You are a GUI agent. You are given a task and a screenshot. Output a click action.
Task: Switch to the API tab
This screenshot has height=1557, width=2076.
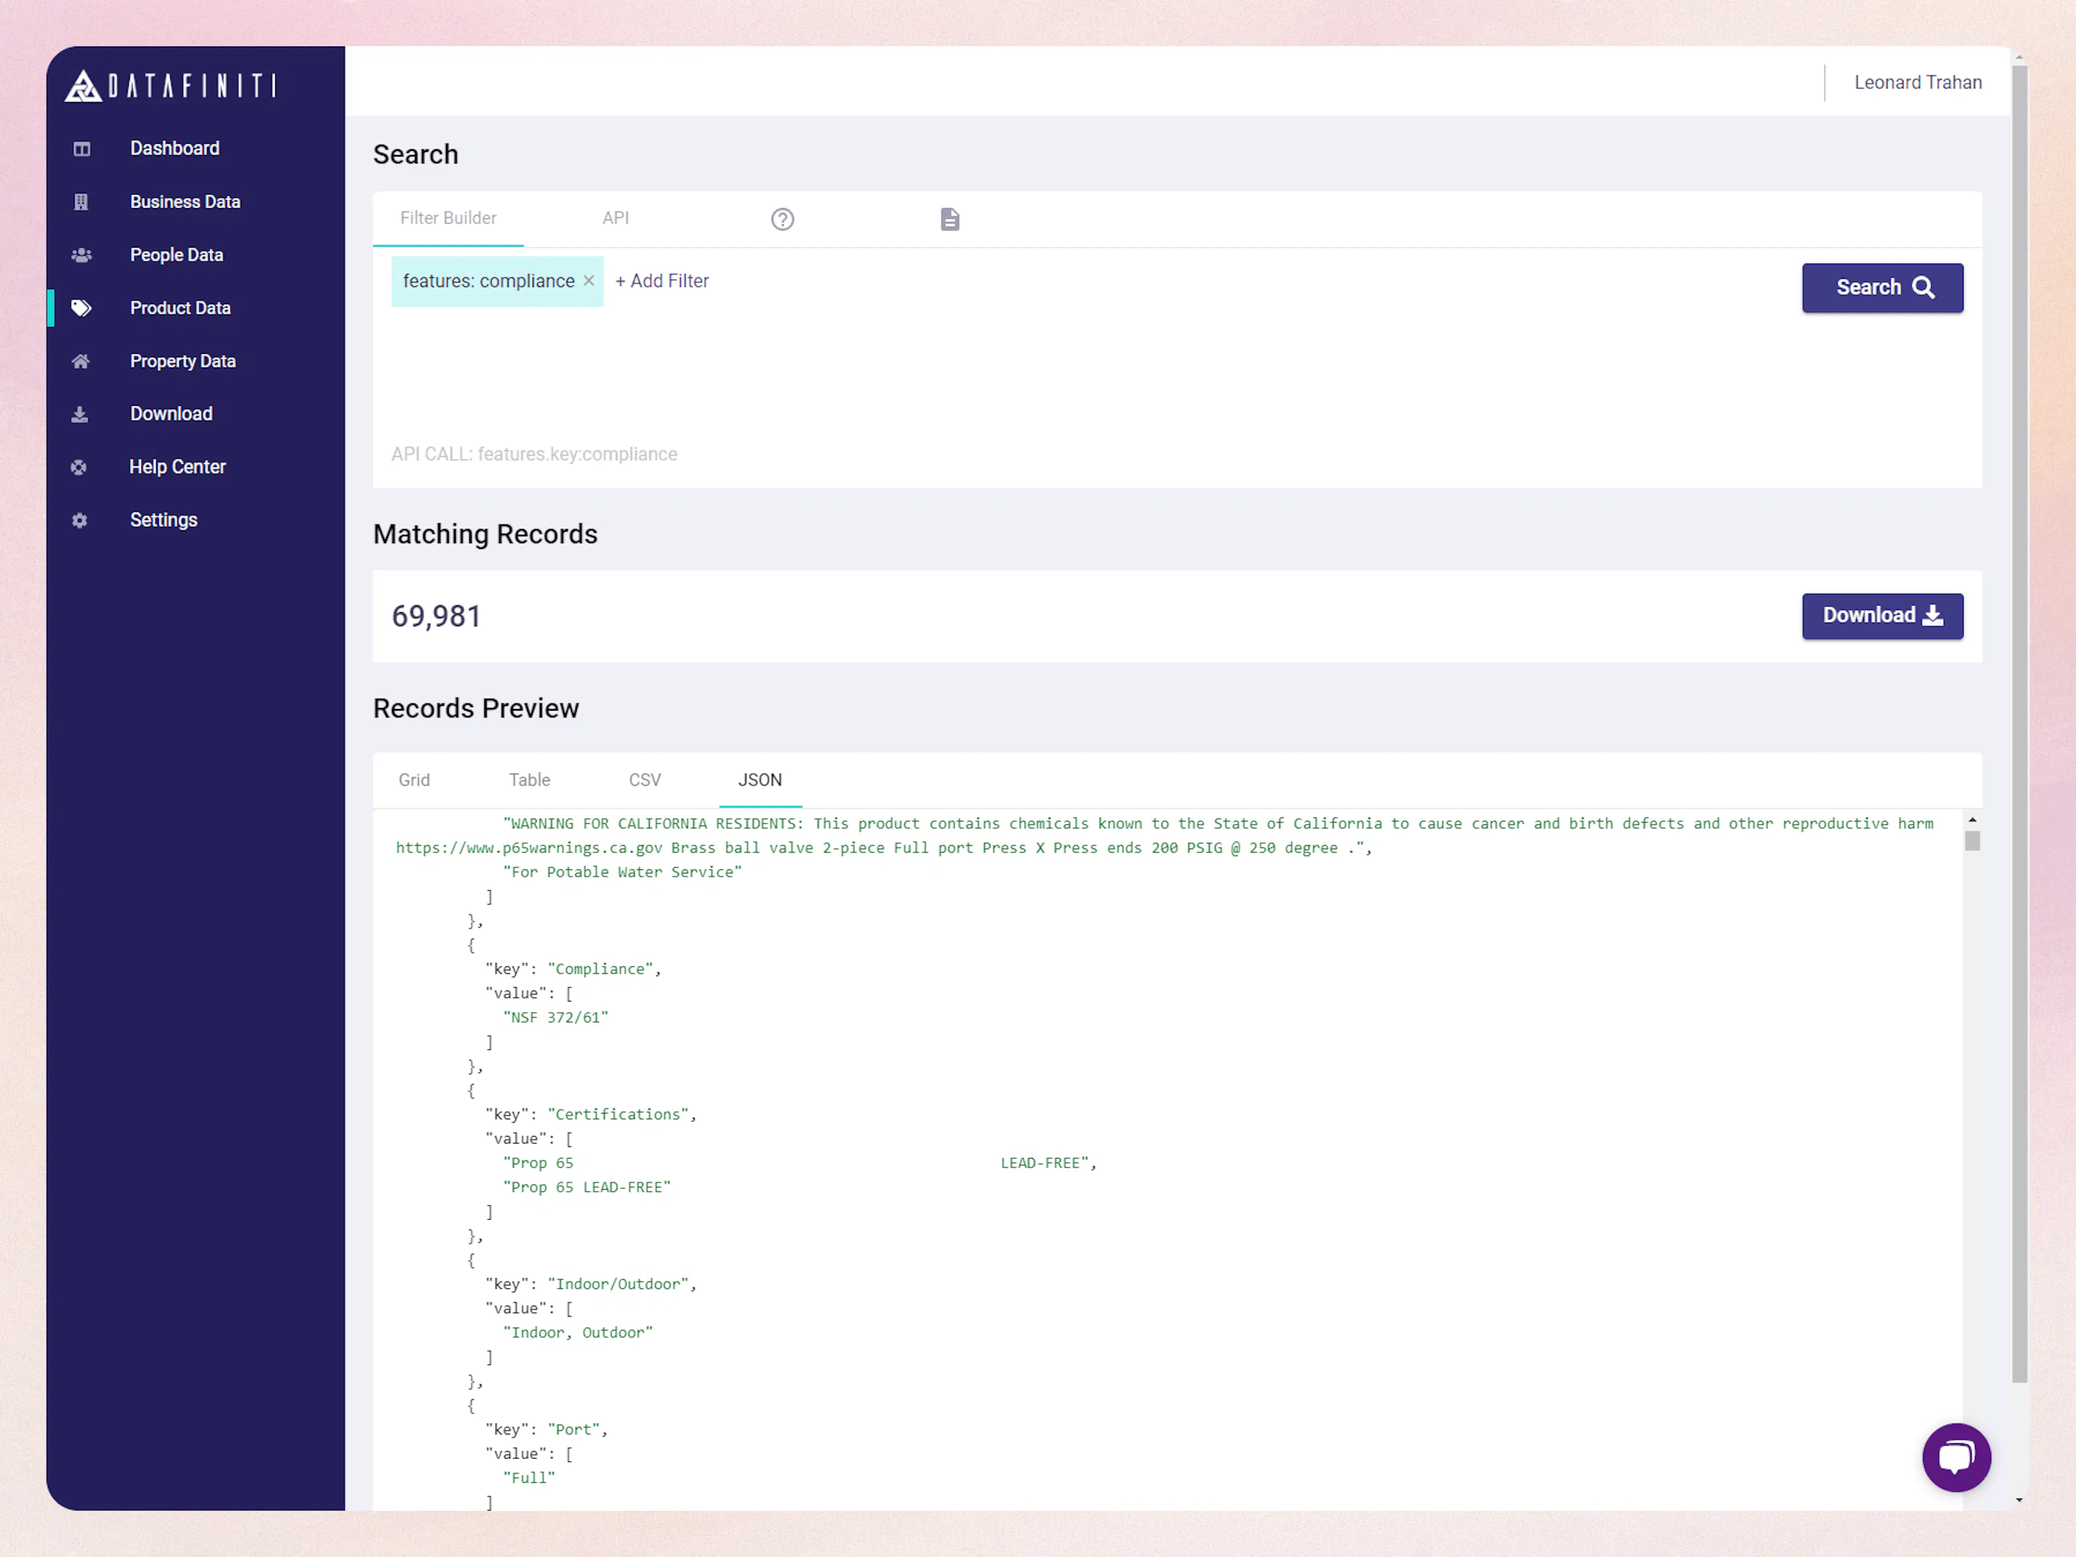pos(616,218)
